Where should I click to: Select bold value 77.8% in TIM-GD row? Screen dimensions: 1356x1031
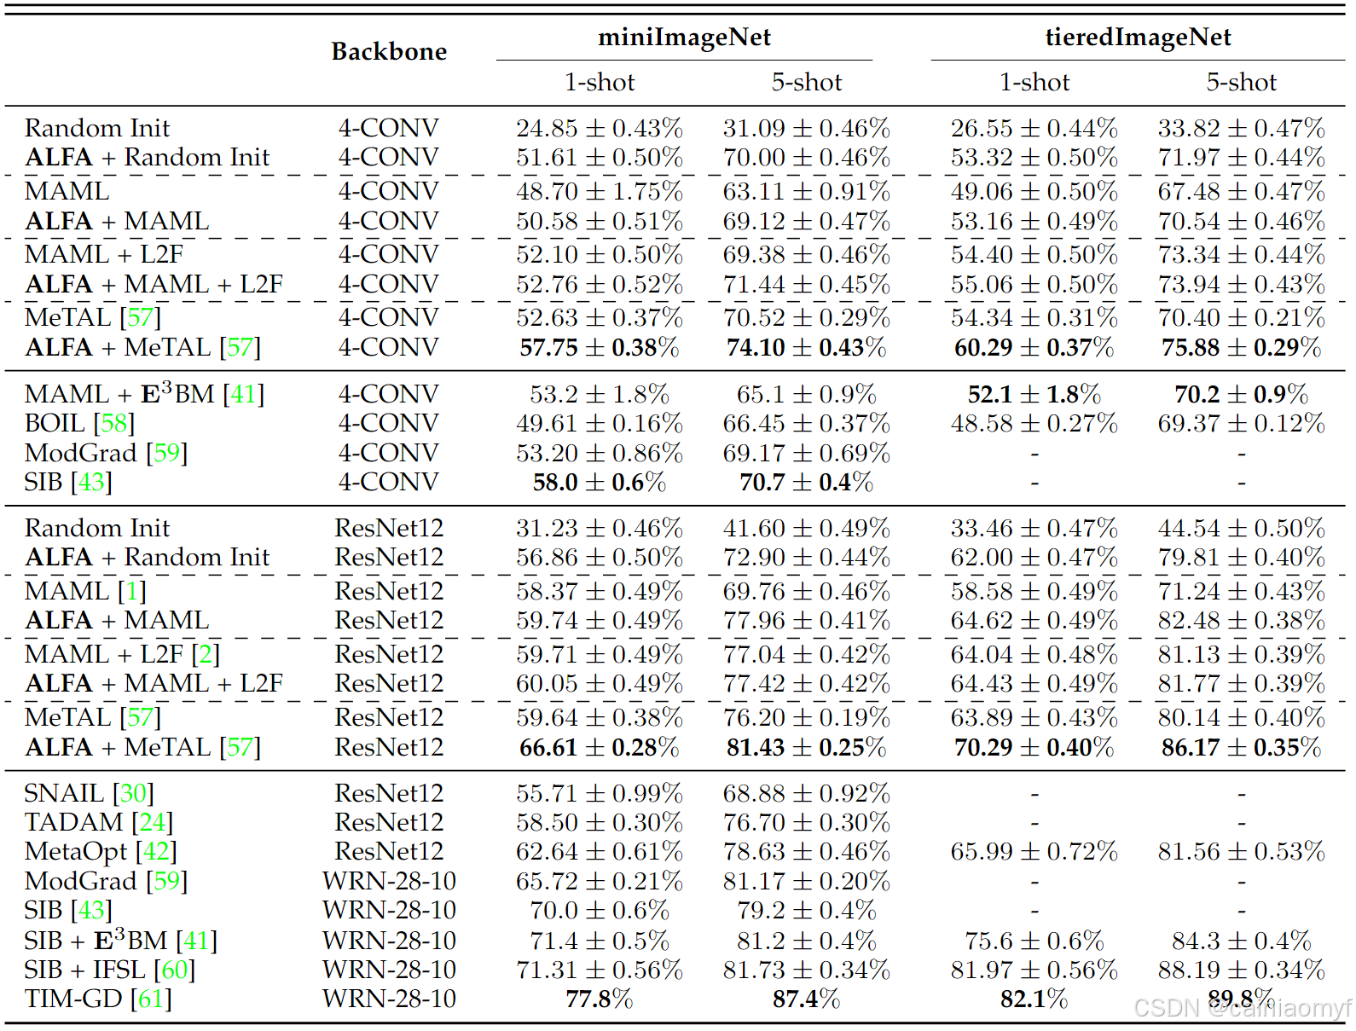tap(600, 999)
